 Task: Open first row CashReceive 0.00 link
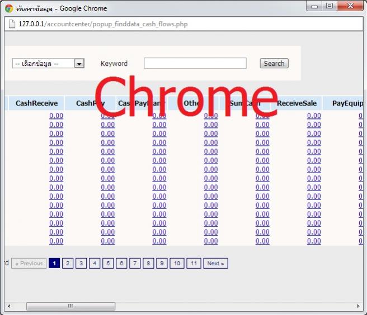coord(56,116)
